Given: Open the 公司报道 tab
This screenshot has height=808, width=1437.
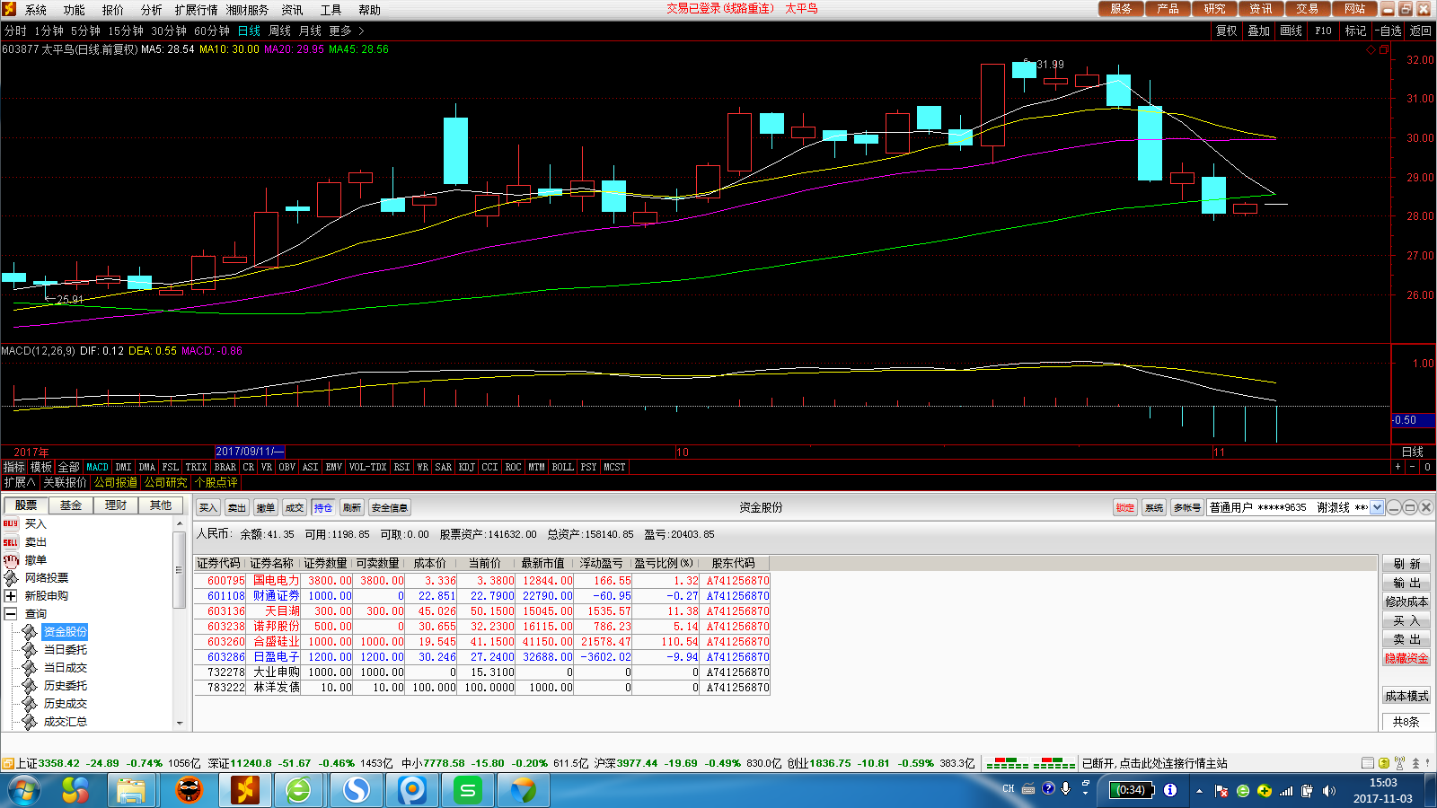Looking at the screenshot, I should 116,482.
